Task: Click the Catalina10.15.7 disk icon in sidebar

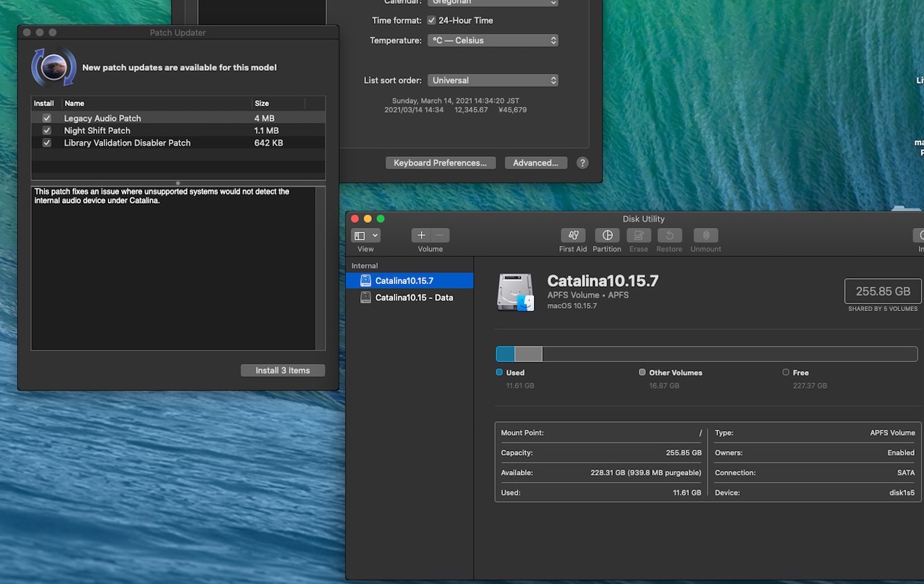Action: tap(365, 281)
